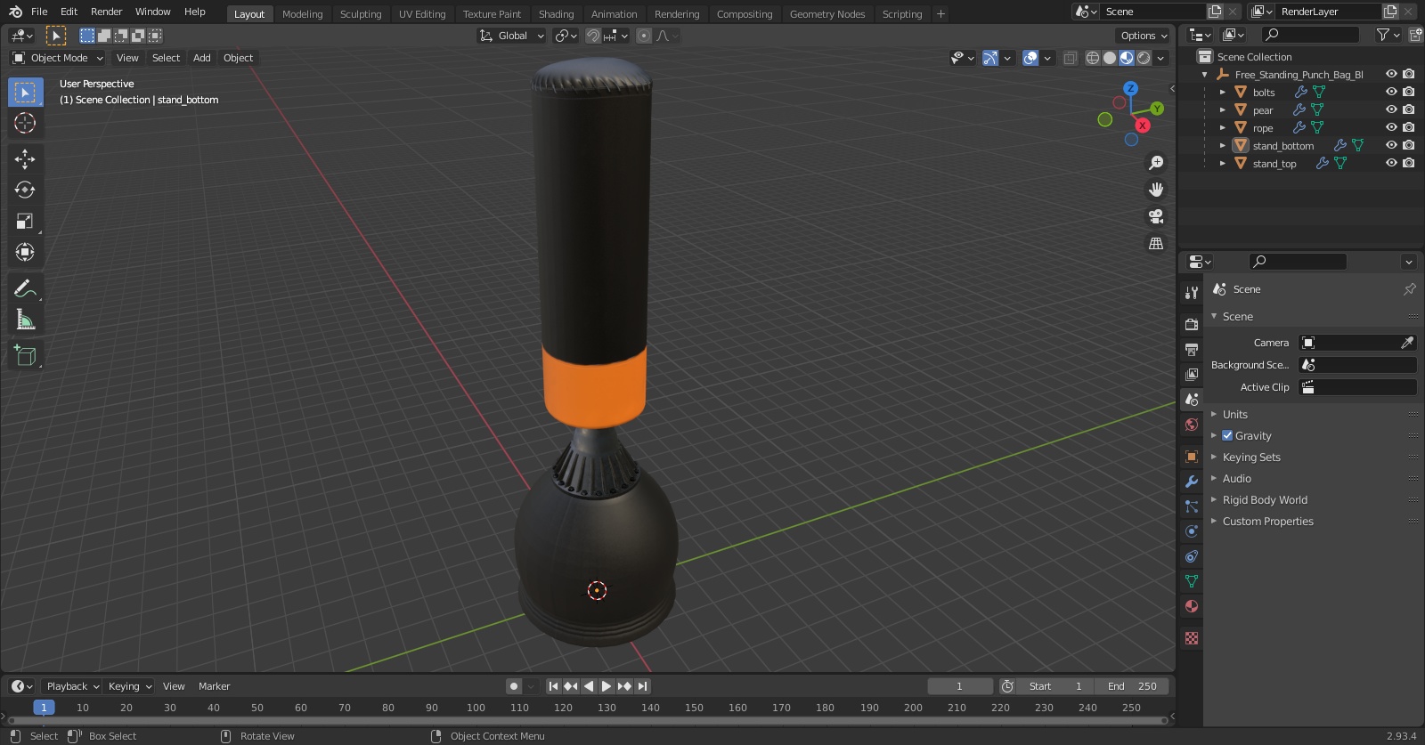Open the Marker menu in timeline

click(x=214, y=686)
